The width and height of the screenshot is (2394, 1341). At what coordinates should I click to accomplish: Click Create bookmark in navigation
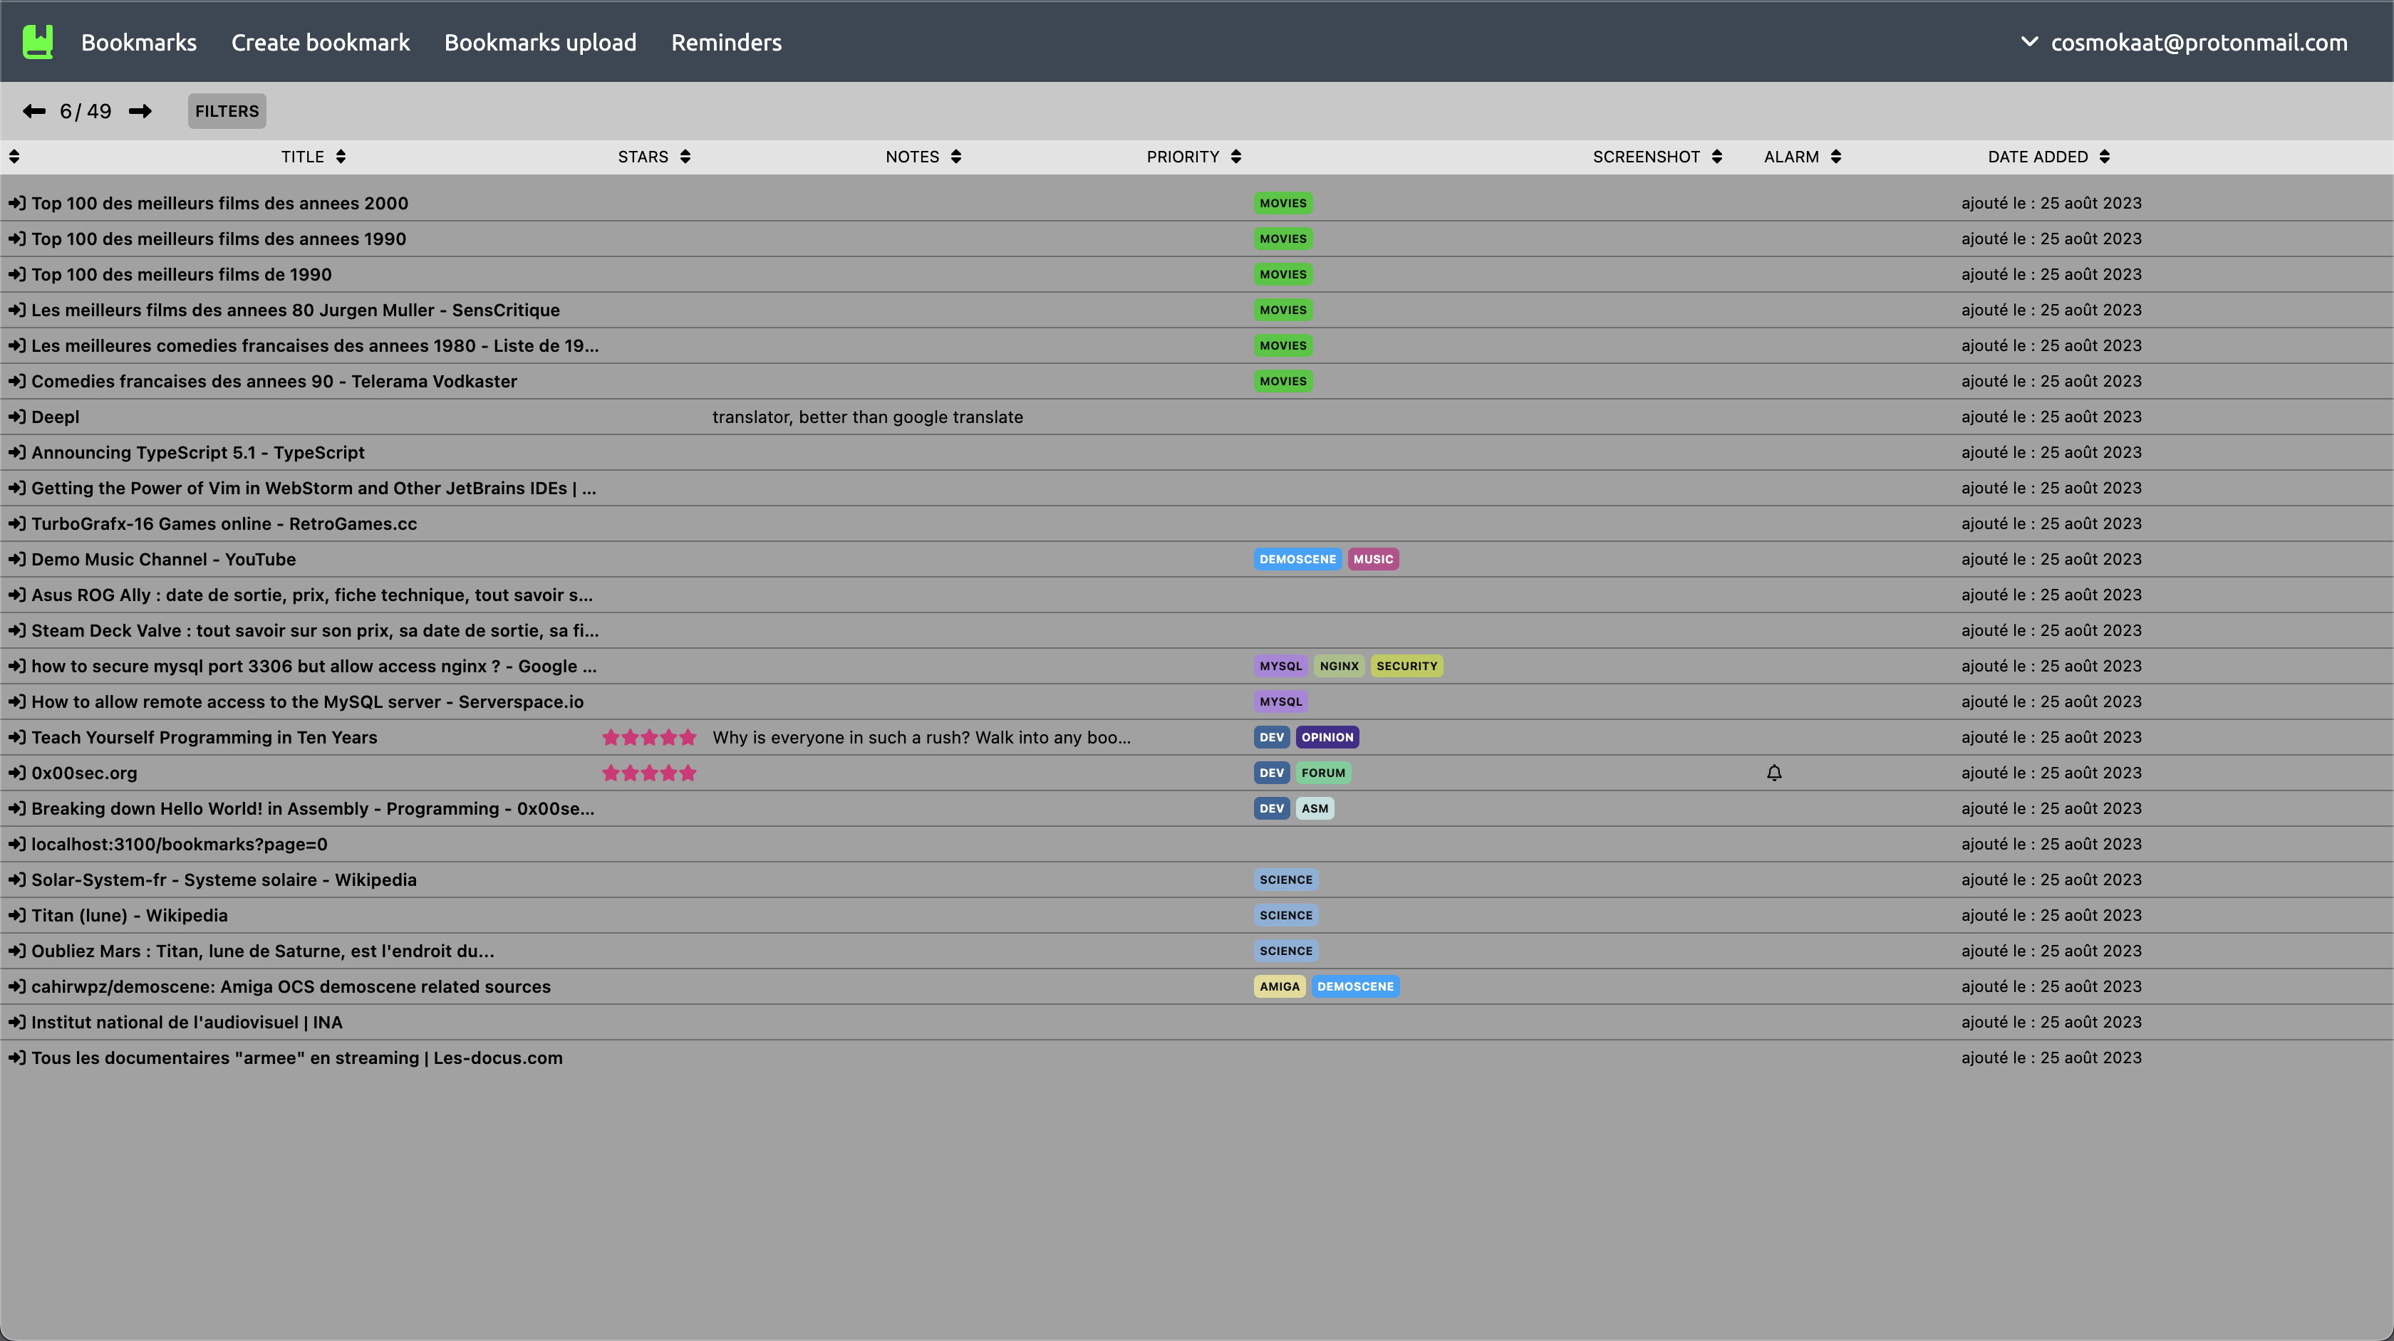pyautogui.click(x=320, y=43)
